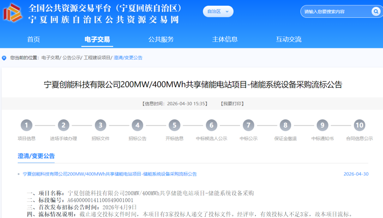Select step 6 中标候选人公示 circle
Image resolution: width=383 pixels, height=218 pixels.
[211, 125]
